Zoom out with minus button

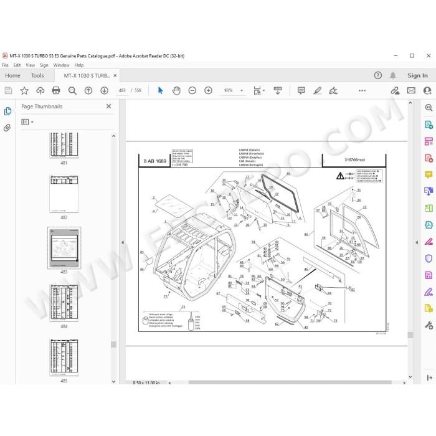tap(192, 91)
